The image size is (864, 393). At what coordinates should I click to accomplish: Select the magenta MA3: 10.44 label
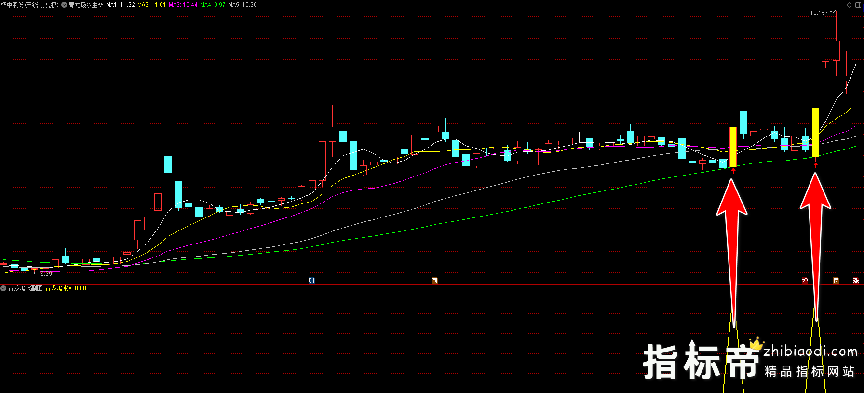tap(183, 5)
